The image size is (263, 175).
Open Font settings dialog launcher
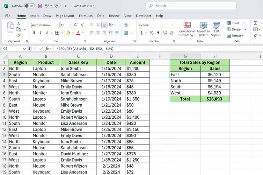(x=85, y=41)
